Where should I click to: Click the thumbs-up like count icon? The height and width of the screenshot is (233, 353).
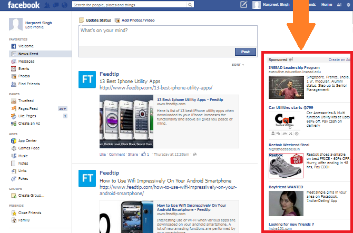[x=144, y=154]
